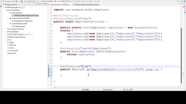Collapse the src/main/java folder
The image size is (186, 104).
(6, 10)
